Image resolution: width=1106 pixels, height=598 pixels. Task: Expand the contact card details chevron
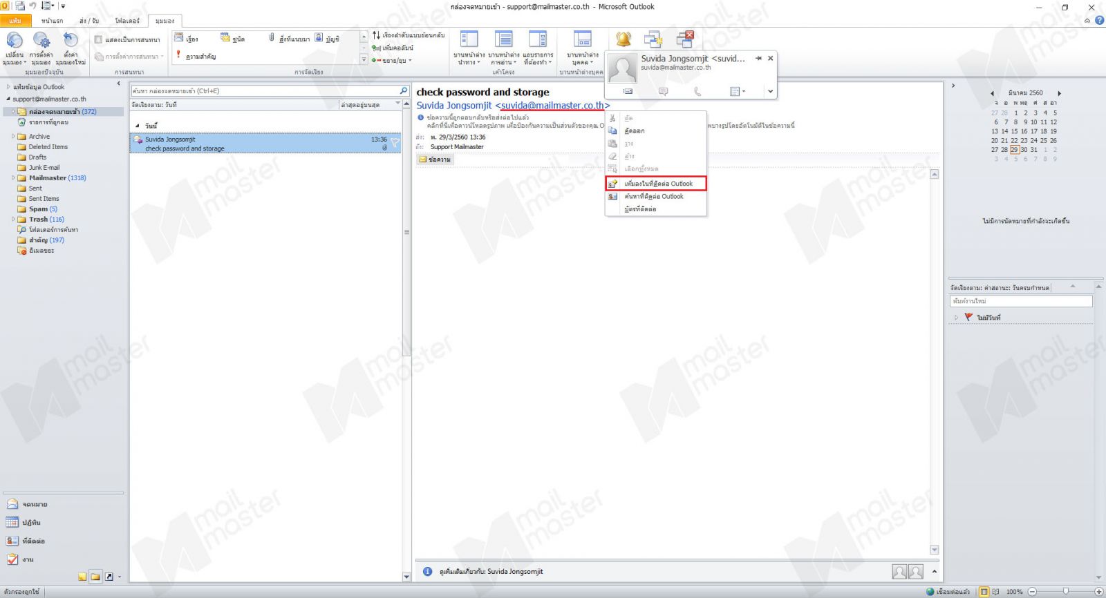[x=770, y=91]
